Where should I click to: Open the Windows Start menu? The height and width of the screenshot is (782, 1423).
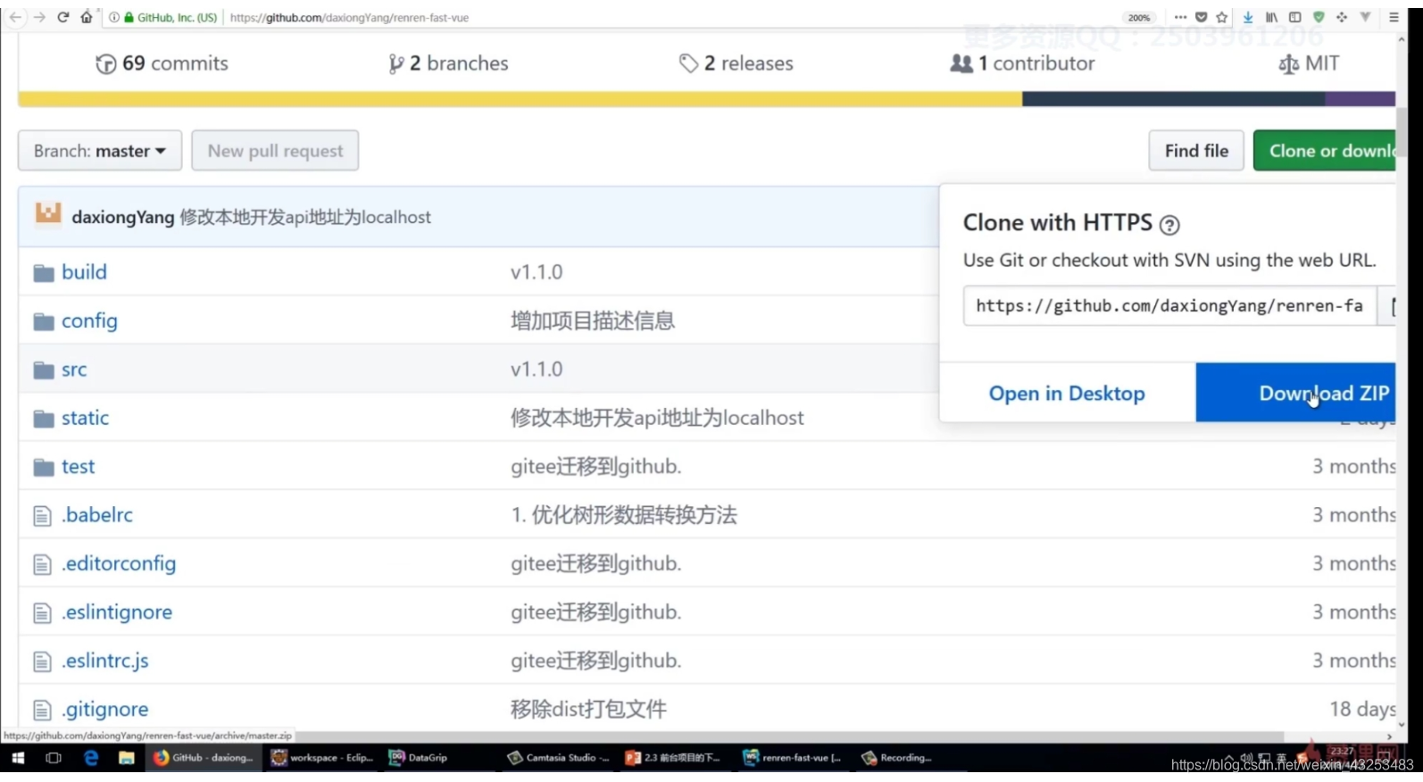18,758
